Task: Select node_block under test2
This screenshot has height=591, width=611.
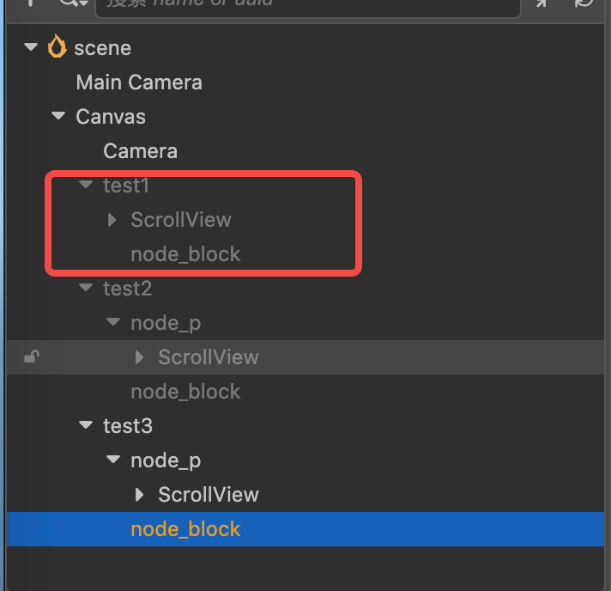Action: (185, 392)
